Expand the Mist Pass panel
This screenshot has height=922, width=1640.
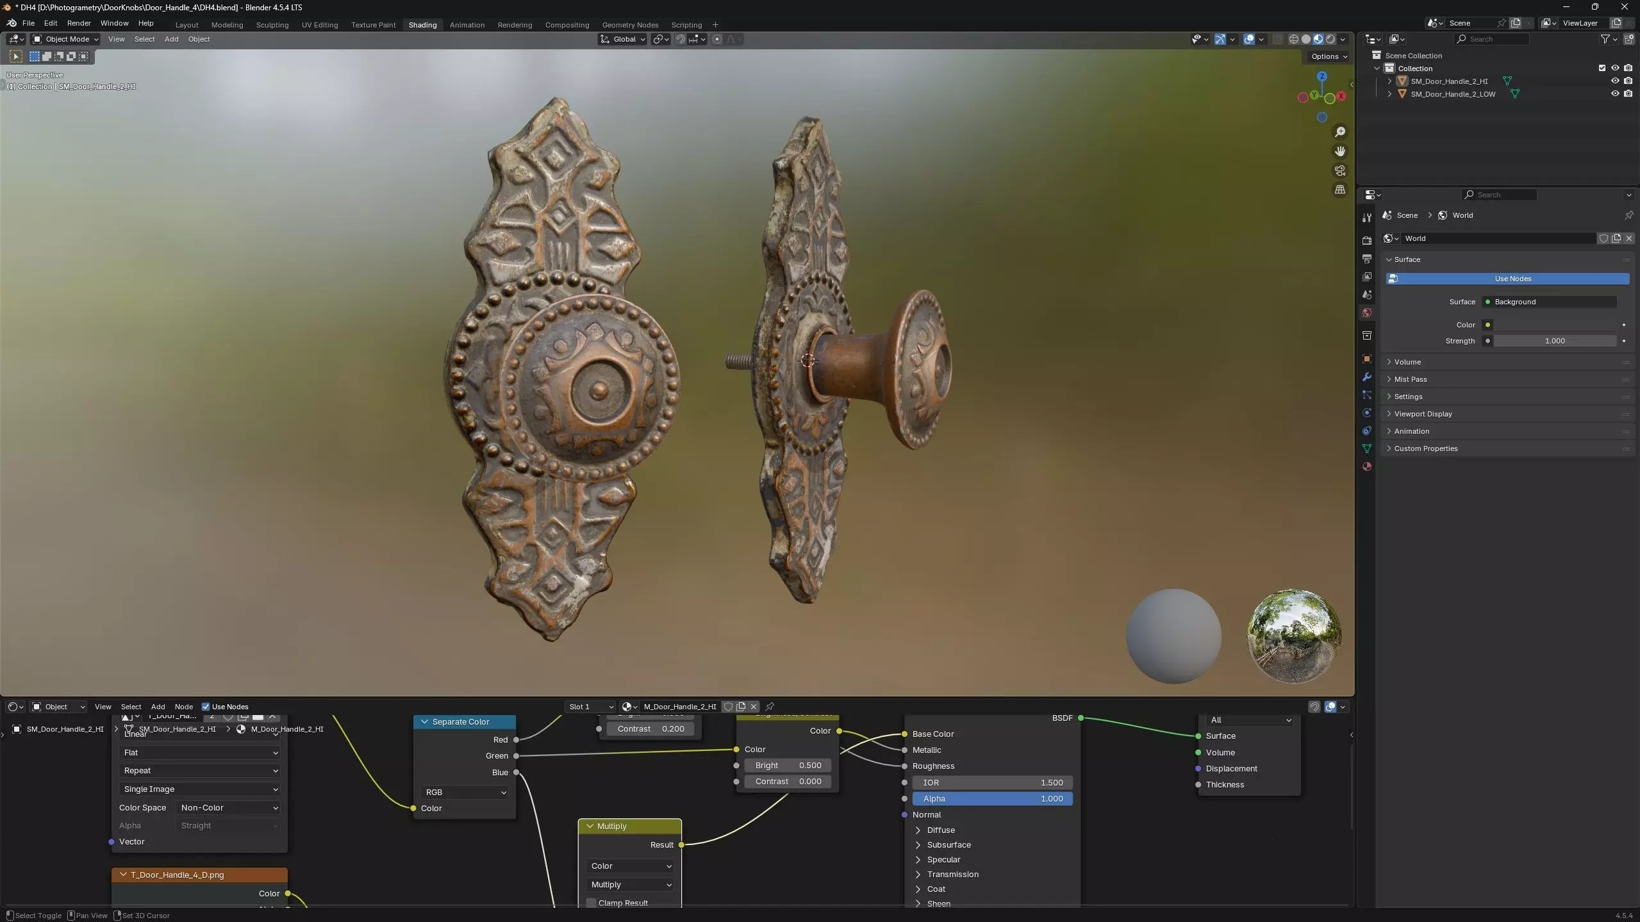click(x=1410, y=379)
